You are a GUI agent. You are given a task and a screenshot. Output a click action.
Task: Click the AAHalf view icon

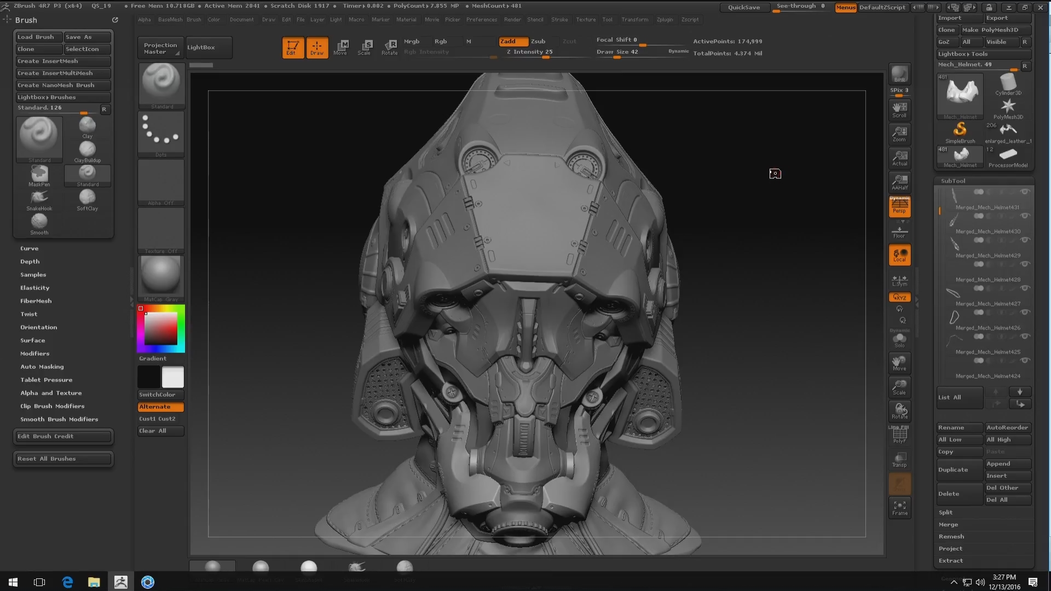[x=899, y=182]
